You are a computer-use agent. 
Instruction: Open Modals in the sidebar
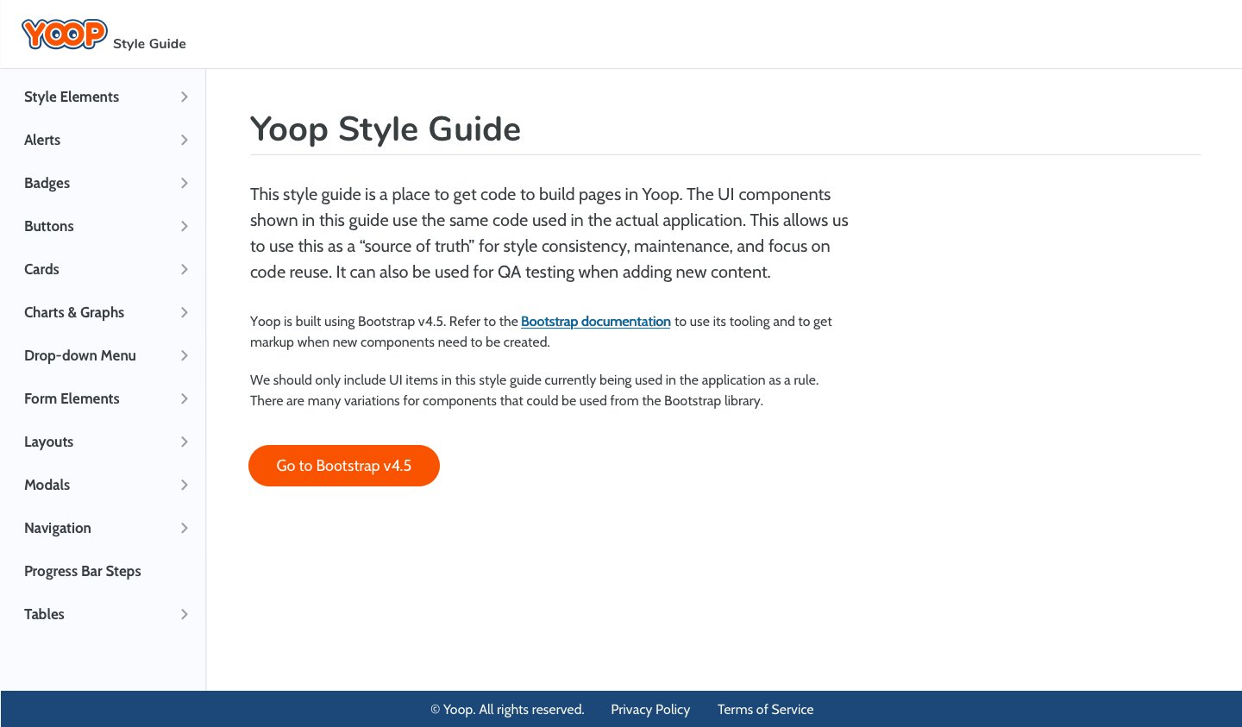click(x=47, y=485)
